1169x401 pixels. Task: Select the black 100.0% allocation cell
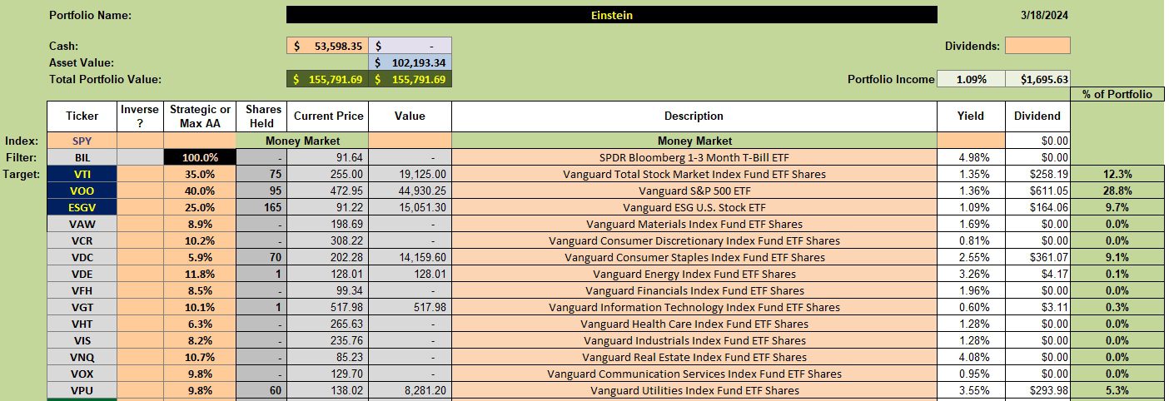click(200, 158)
